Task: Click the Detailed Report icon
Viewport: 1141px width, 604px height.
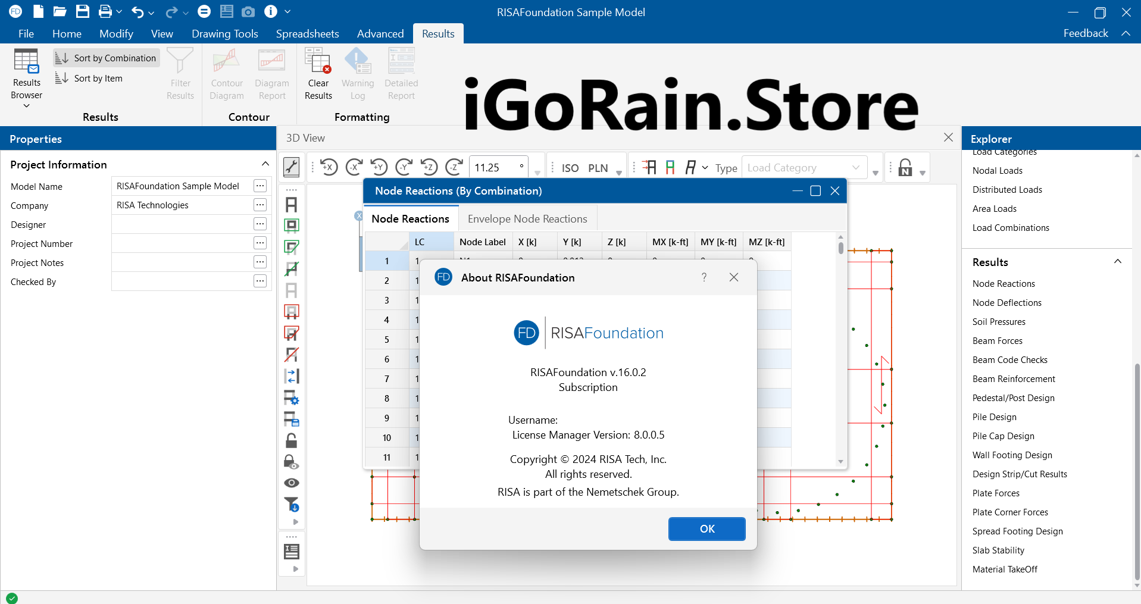Action: [400, 71]
